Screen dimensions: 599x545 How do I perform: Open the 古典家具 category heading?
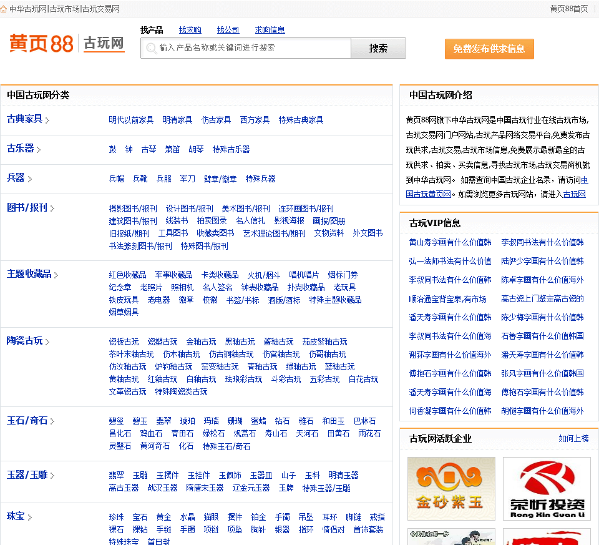24,119
